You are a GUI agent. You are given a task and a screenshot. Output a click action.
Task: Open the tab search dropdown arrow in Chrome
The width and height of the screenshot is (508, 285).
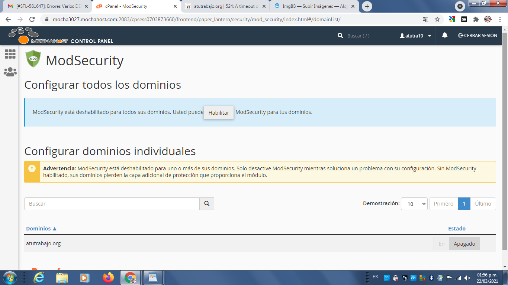point(460,6)
